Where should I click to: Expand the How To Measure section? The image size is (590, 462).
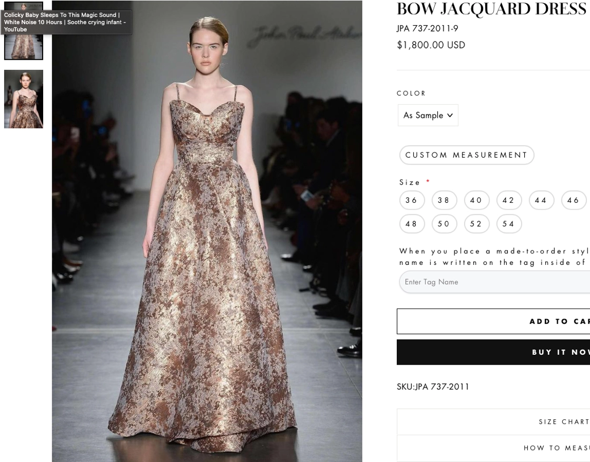tap(493, 448)
